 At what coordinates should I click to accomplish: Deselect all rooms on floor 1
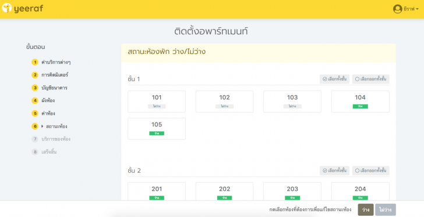[x=371, y=79]
